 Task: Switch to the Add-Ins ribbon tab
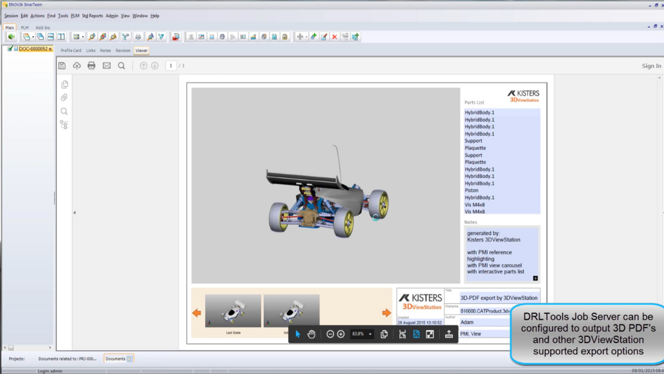click(43, 27)
